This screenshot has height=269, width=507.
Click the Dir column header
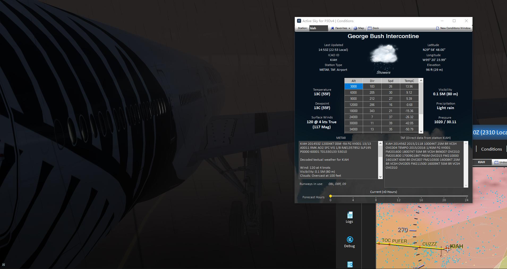coord(372,81)
